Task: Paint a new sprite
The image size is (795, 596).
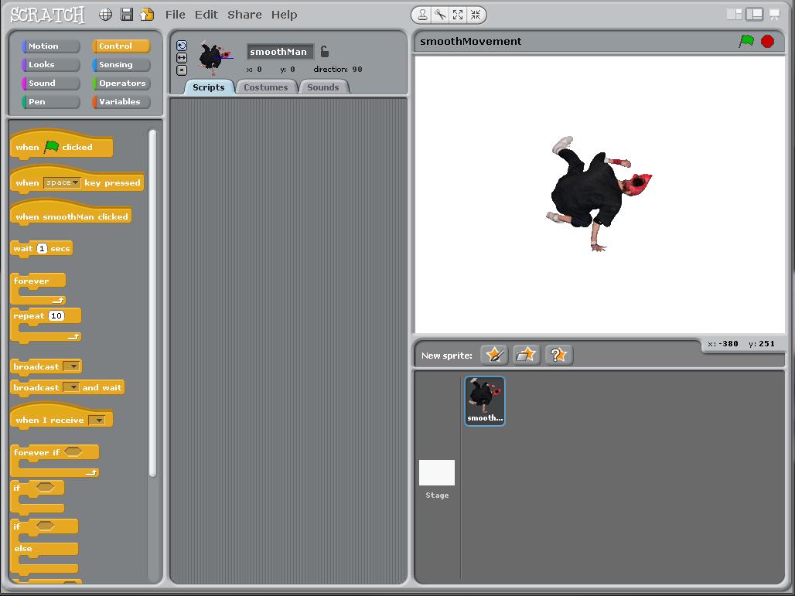Action: [494, 355]
